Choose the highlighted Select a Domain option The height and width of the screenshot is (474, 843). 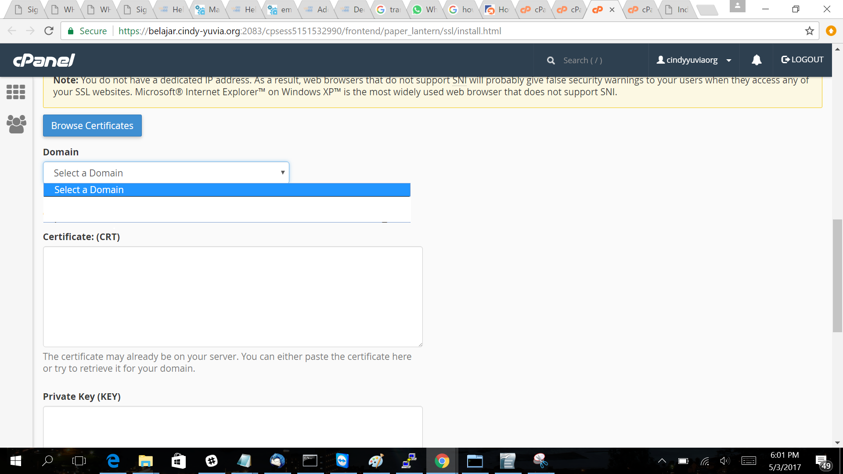tap(227, 190)
